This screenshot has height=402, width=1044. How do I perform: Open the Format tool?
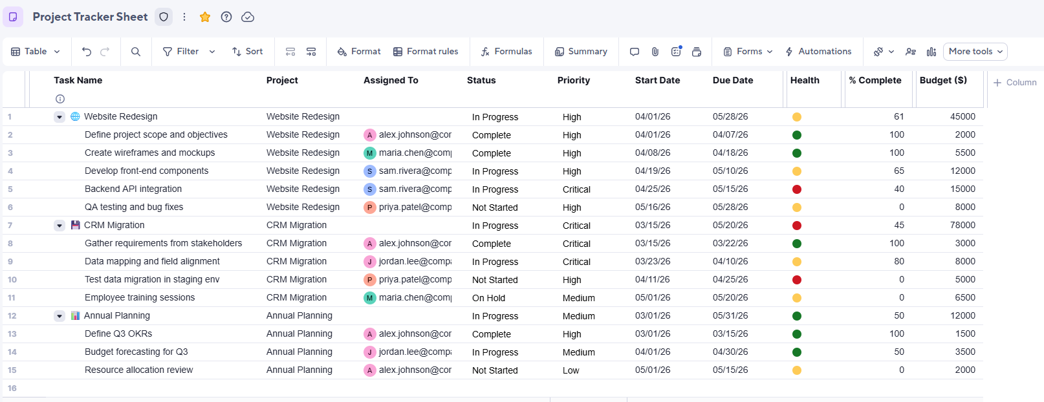click(x=359, y=52)
